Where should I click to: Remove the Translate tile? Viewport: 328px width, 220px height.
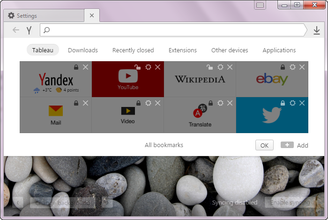click(x=230, y=103)
